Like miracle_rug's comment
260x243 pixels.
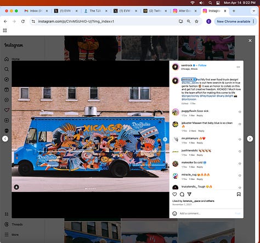pos(240,176)
